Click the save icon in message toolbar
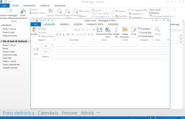This screenshot has width=185, height=119. coord(37,20)
